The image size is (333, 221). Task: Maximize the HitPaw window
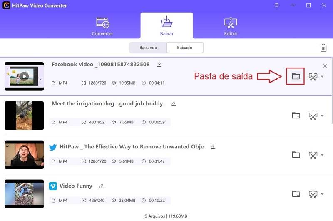click(308, 5)
